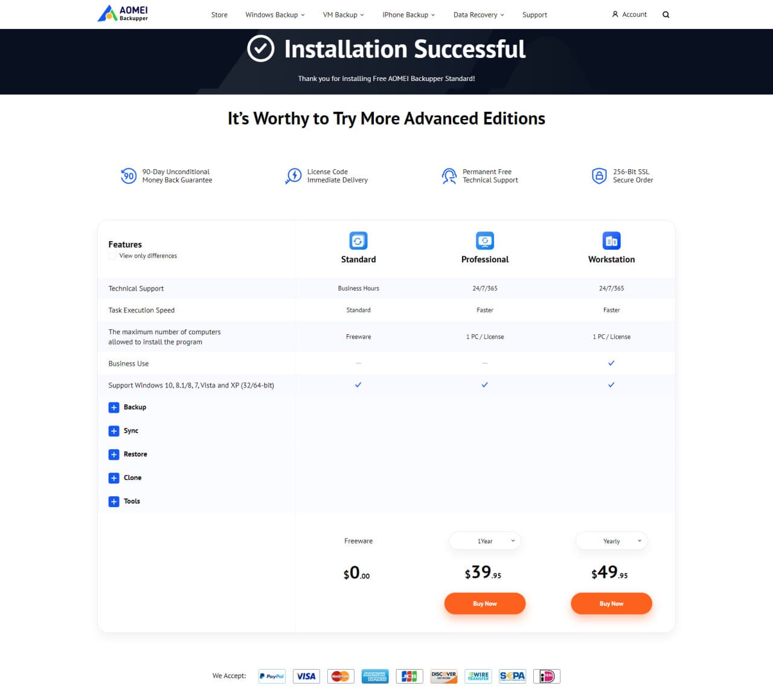Expand the Sync features section
773x689 pixels.
click(114, 431)
